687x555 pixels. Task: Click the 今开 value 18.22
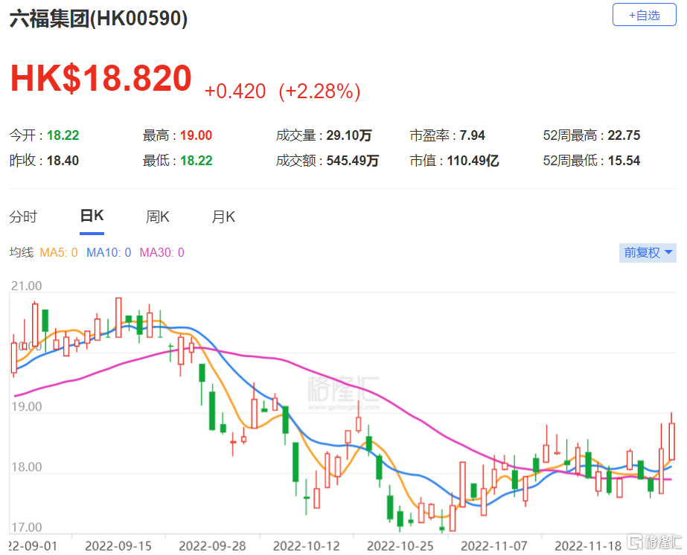click(x=63, y=135)
